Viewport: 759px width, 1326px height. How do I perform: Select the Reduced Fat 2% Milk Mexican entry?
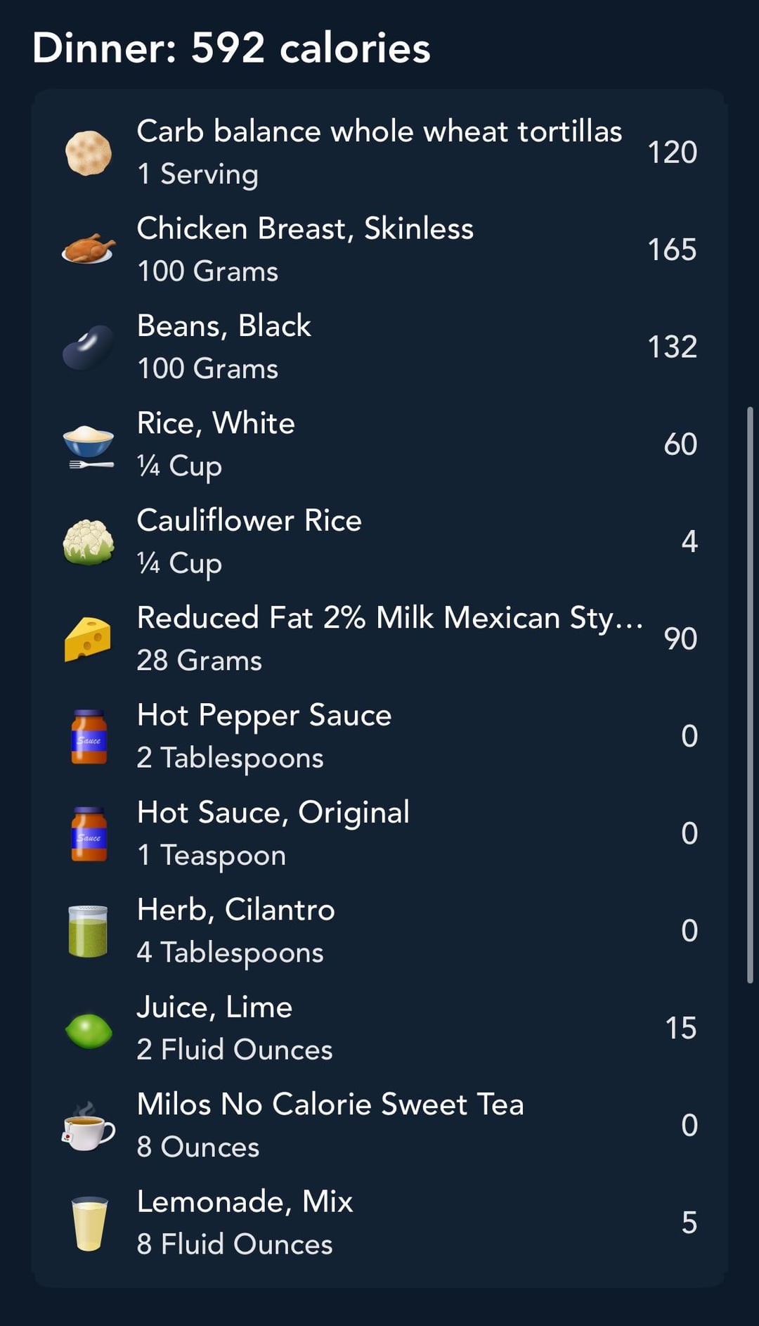click(379, 639)
